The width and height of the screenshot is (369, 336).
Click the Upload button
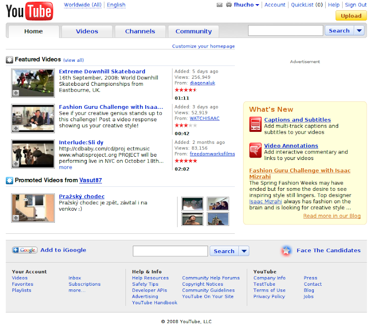coord(351,16)
